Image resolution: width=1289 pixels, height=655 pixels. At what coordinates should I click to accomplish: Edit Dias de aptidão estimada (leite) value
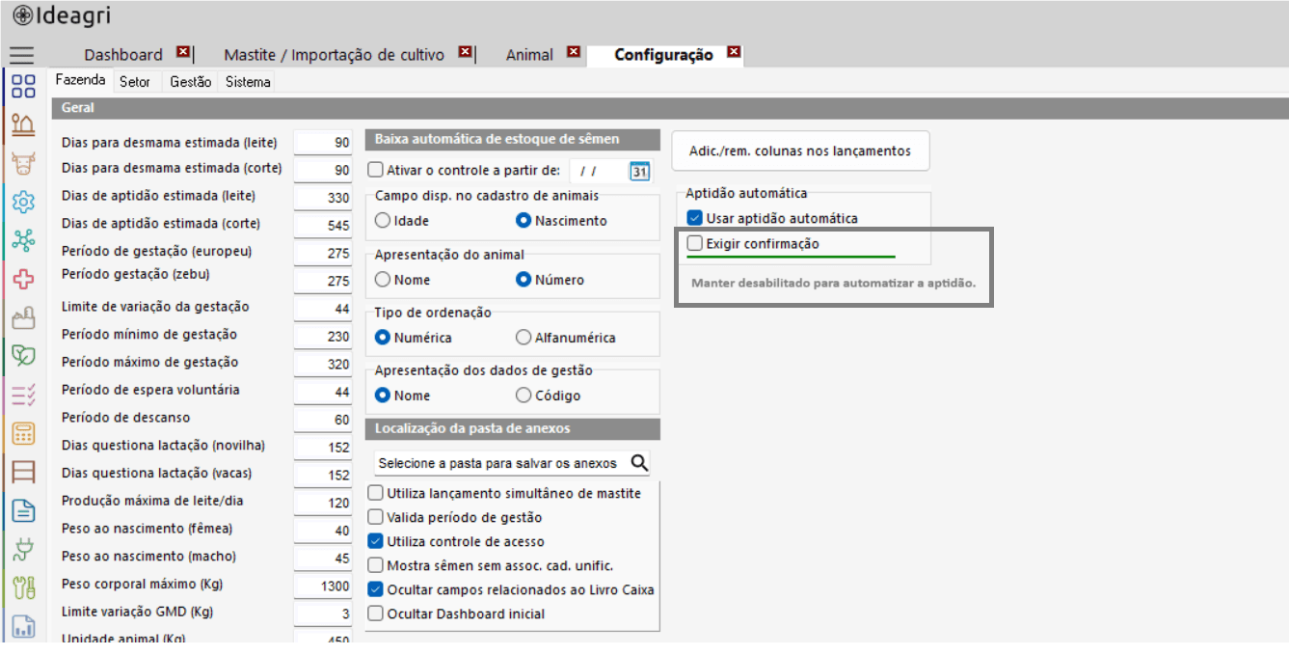click(x=323, y=196)
